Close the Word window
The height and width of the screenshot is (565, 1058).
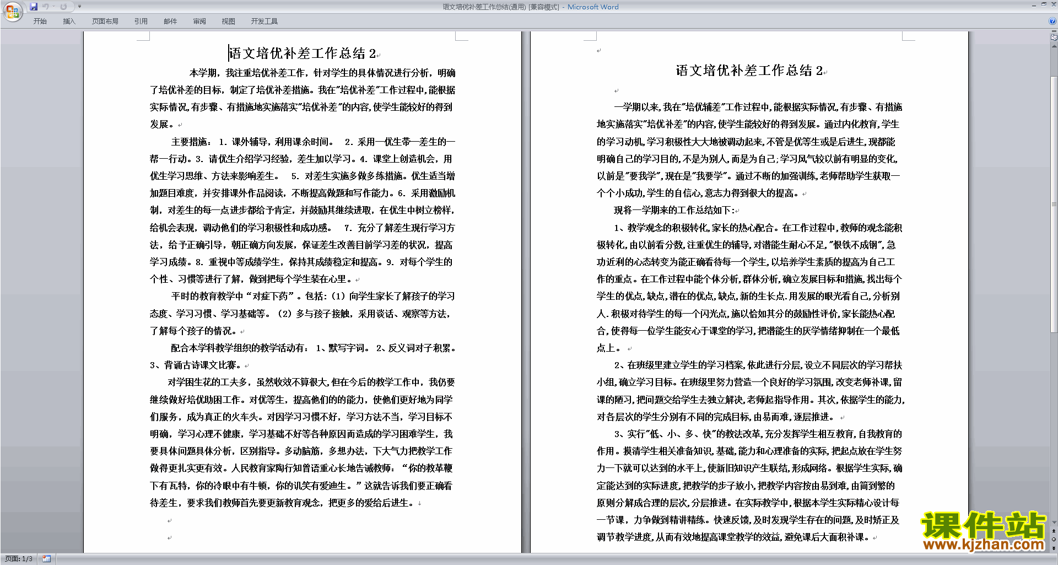[1053, 4]
